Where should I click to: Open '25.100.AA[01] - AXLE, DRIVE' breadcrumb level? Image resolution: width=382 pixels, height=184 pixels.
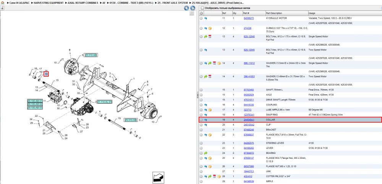pos(218,3)
